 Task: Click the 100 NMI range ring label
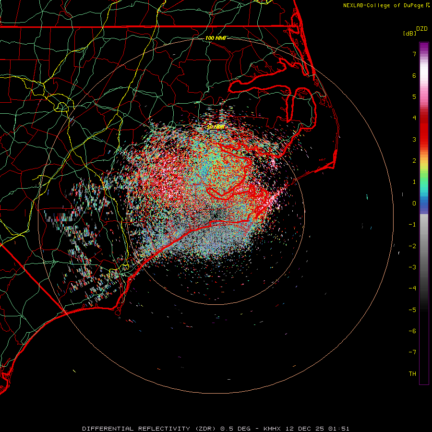[216, 38]
